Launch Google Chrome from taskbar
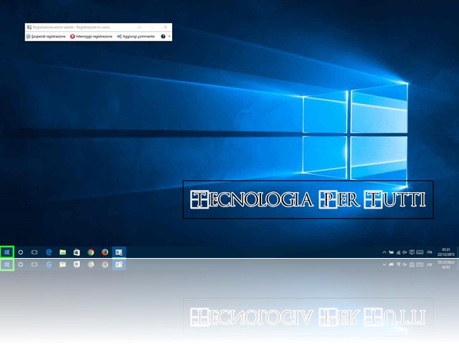This screenshot has width=459, height=344. 91,252
